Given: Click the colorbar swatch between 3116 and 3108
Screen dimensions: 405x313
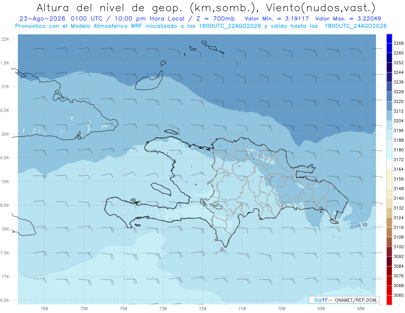Looking at the screenshot, I should coord(389,232).
